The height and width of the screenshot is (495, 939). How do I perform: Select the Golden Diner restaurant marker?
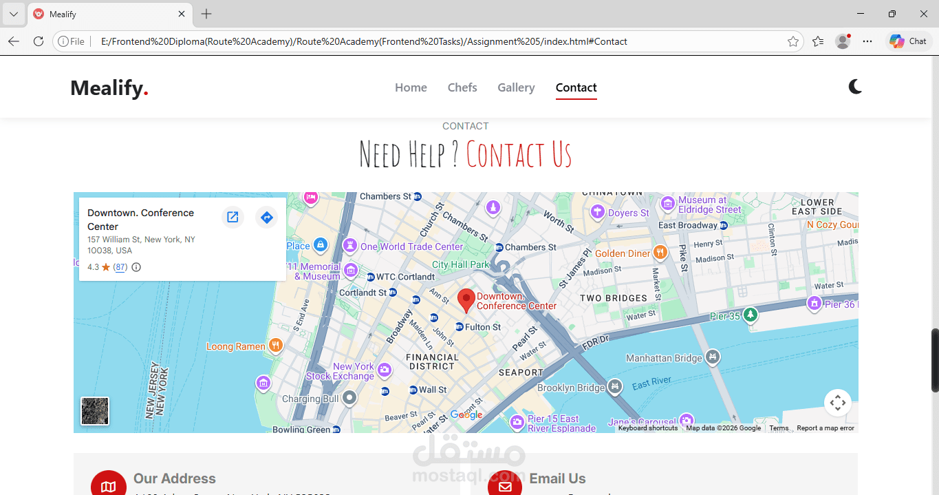[x=660, y=253]
